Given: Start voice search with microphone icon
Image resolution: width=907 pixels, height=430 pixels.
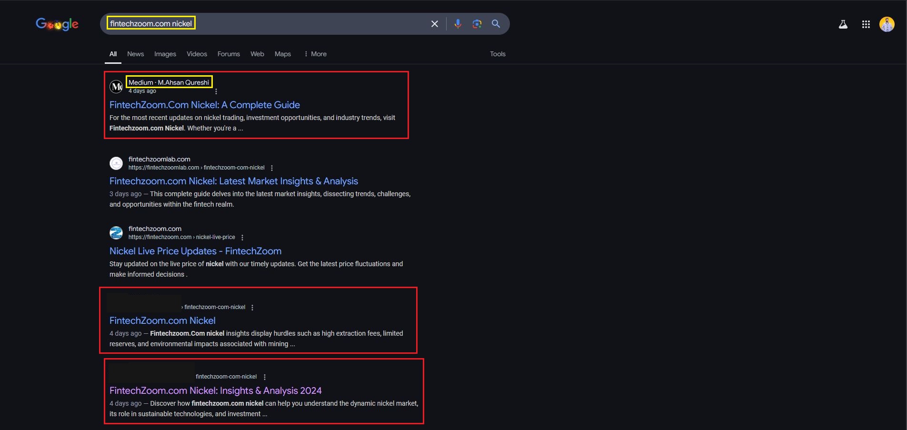Looking at the screenshot, I should (458, 24).
